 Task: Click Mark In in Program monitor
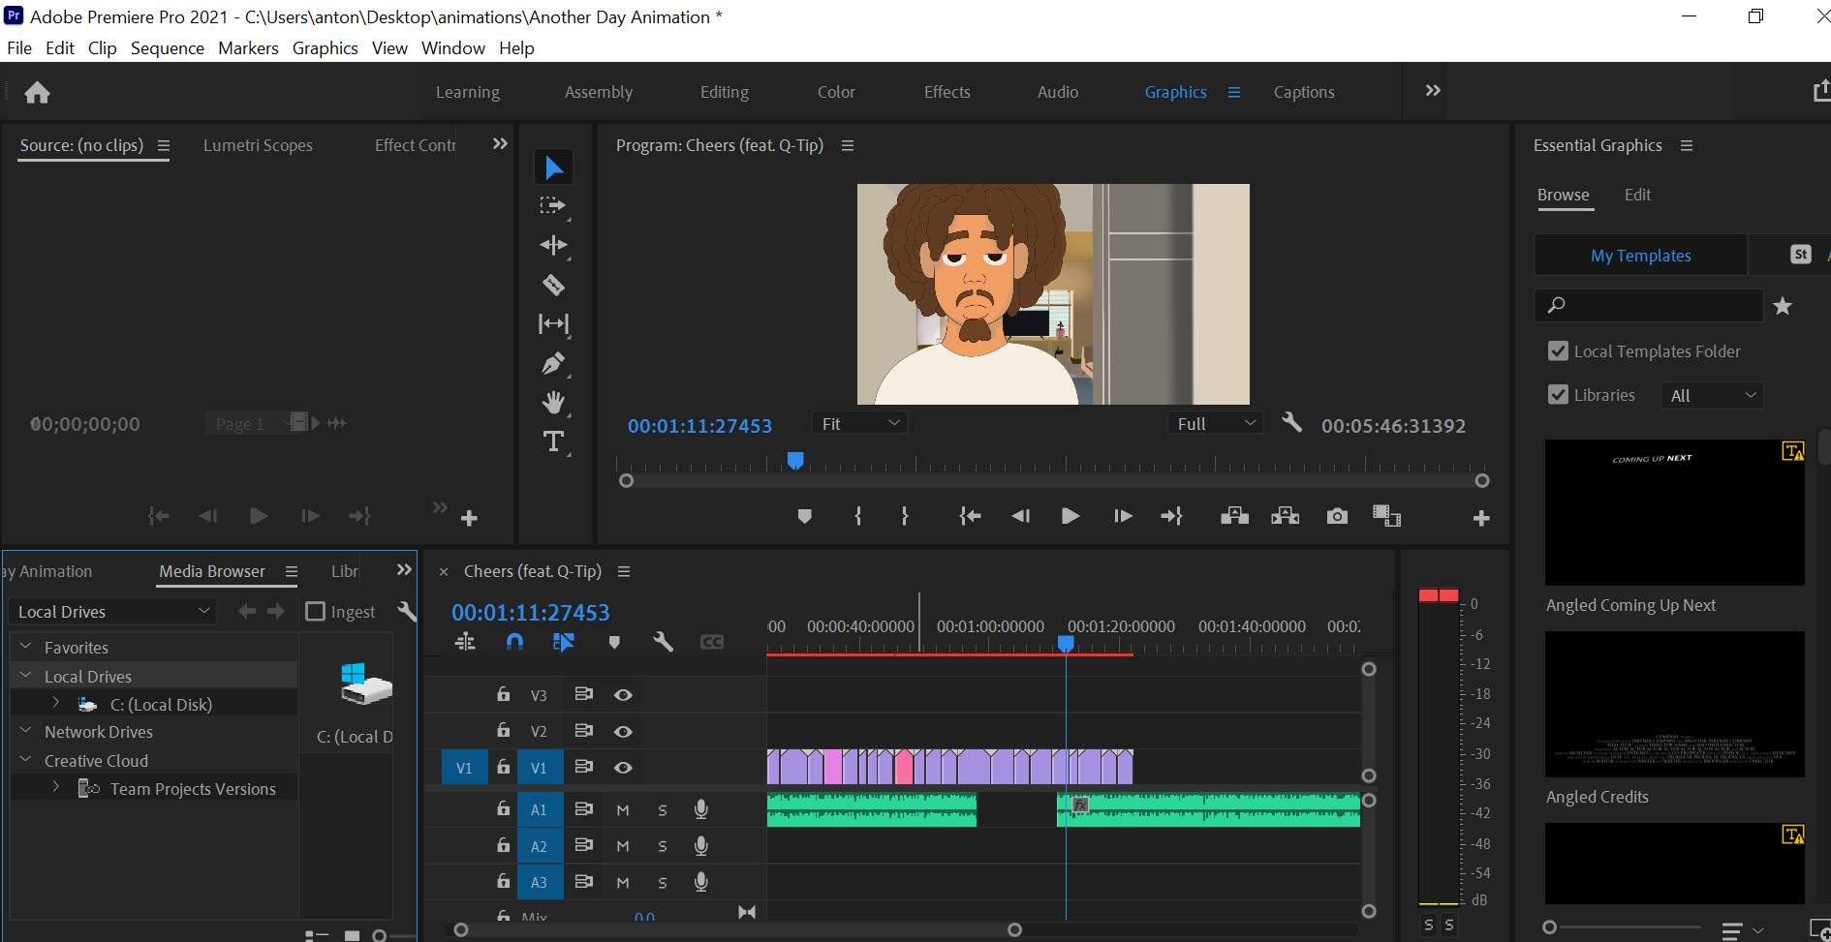click(x=858, y=516)
